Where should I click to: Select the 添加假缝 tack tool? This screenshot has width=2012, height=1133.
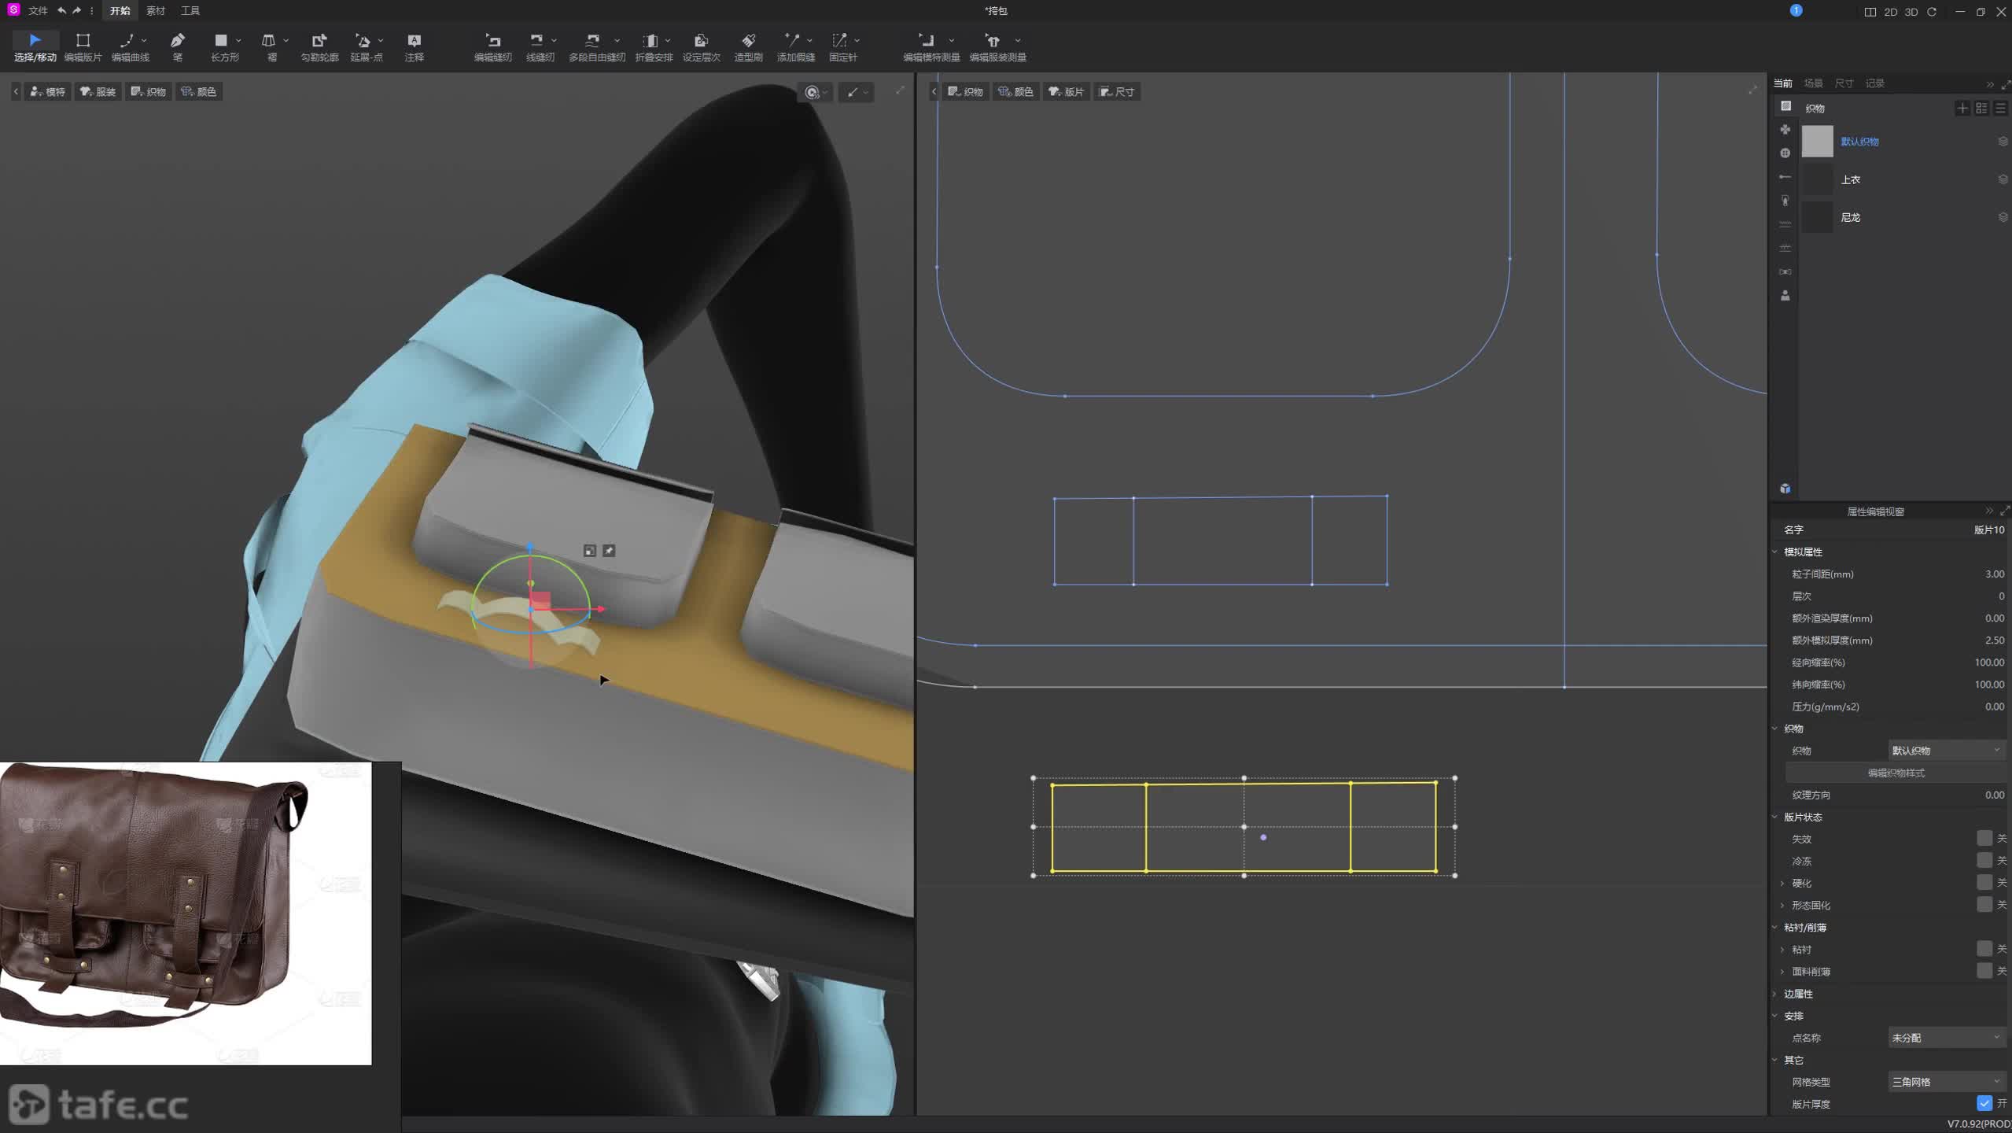click(x=794, y=46)
